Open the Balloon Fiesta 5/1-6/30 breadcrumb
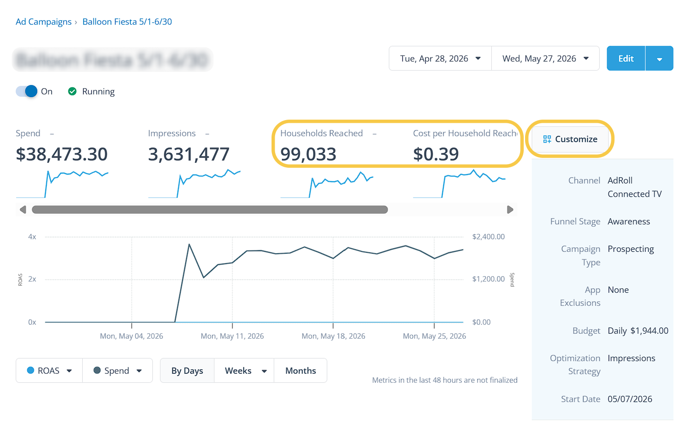This screenshot has height=430, width=686. 127,22
